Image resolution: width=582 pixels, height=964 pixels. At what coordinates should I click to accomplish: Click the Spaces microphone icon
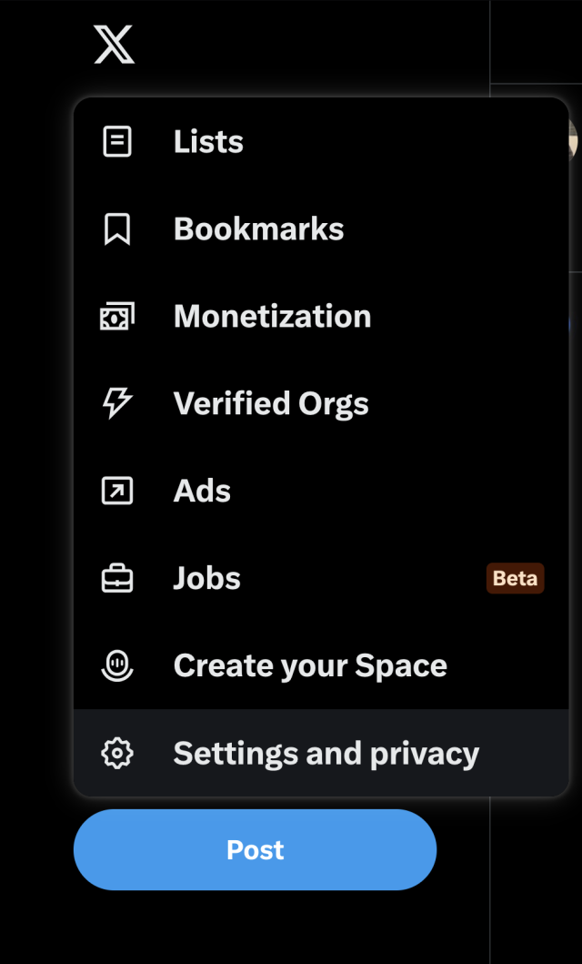[x=116, y=665]
